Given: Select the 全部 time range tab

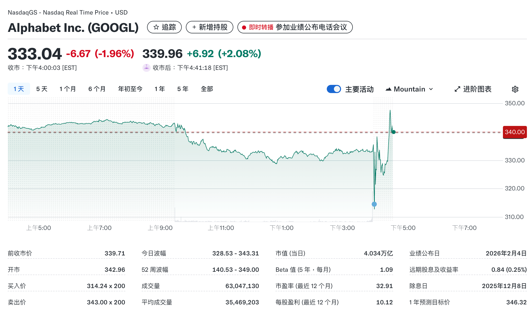Looking at the screenshot, I should [207, 89].
